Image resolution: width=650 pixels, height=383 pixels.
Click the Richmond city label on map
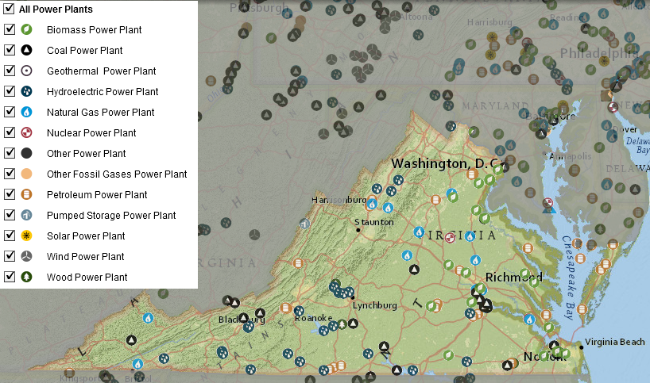[513, 278]
